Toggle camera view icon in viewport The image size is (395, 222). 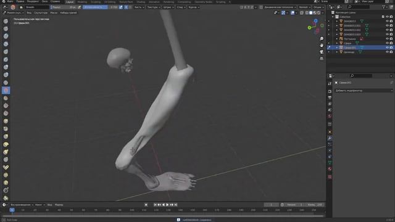[x=322, y=52]
